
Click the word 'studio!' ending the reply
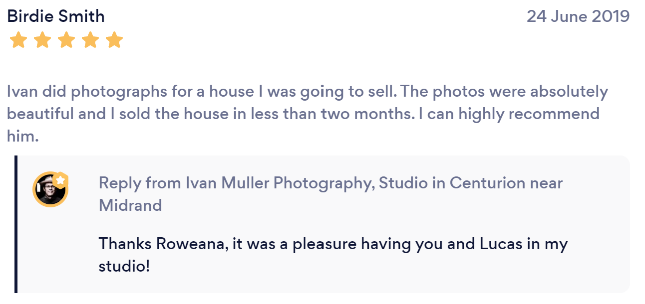(x=124, y=266)
